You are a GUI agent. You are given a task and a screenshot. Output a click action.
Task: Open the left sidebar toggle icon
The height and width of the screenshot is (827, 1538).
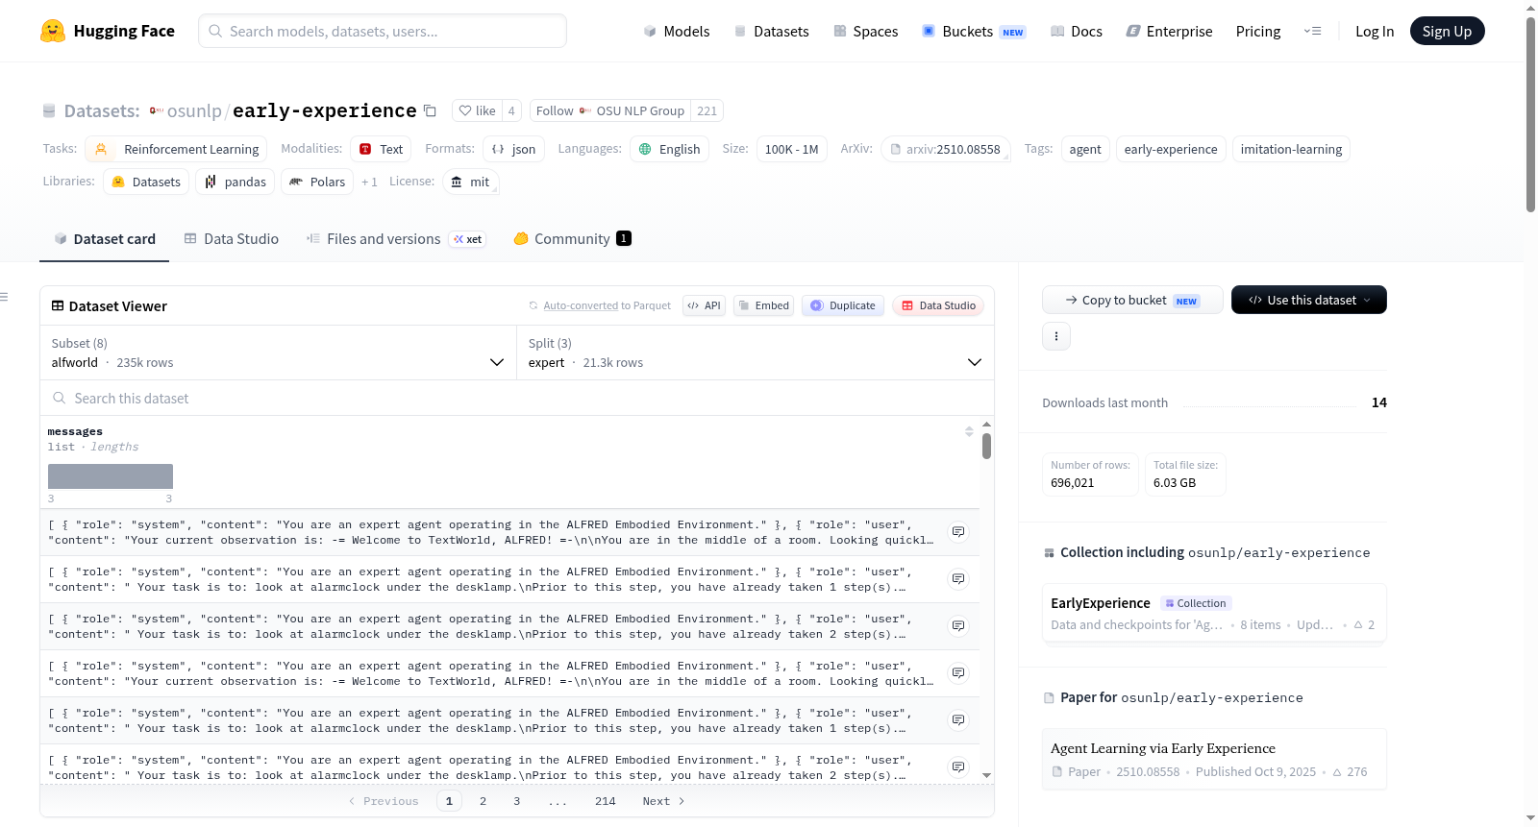coord(4,297)
